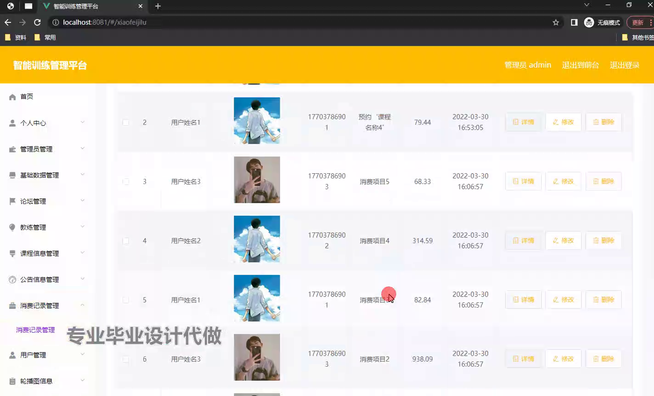Select the checkbox for row 6
The image size is (654, 396).
(126, 359)
